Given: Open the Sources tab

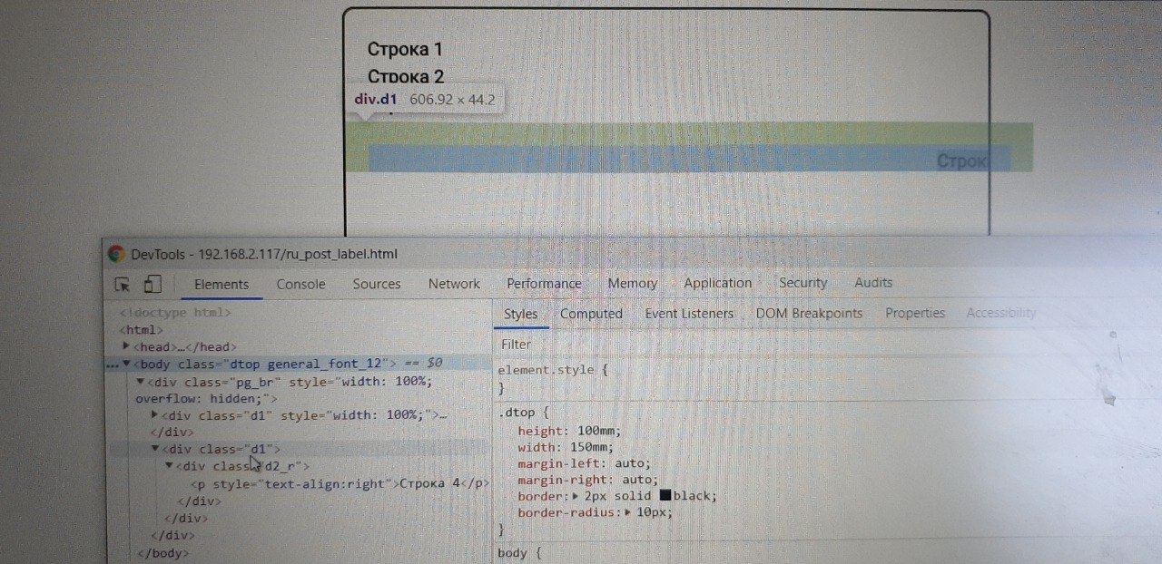Looking at the screenshot, I should [x=377, y=284].
